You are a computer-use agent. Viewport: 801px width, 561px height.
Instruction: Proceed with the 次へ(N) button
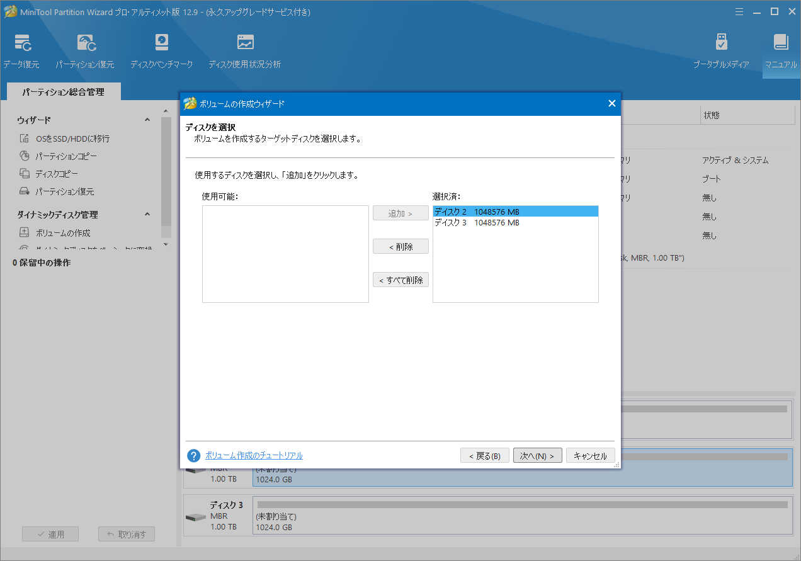click(537, 455)
